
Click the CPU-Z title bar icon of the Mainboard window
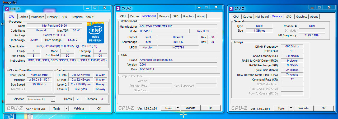tap(119, 8)
